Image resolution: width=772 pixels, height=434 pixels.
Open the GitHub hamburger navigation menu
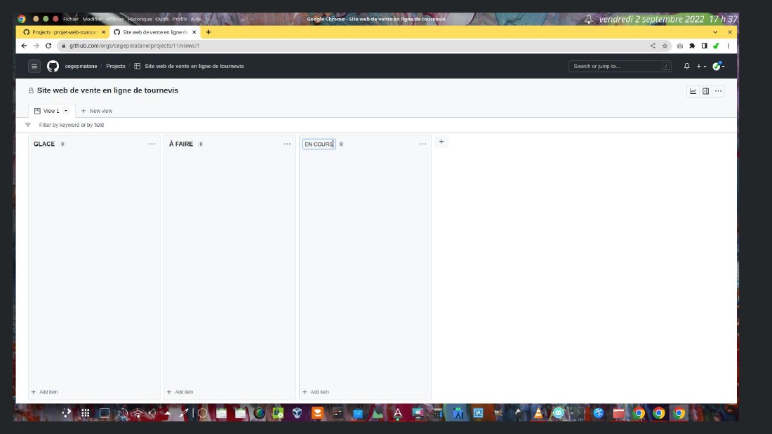34,66
